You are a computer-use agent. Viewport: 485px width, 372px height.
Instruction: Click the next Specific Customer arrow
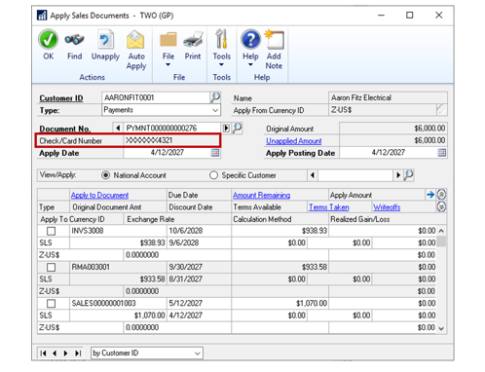398,175
